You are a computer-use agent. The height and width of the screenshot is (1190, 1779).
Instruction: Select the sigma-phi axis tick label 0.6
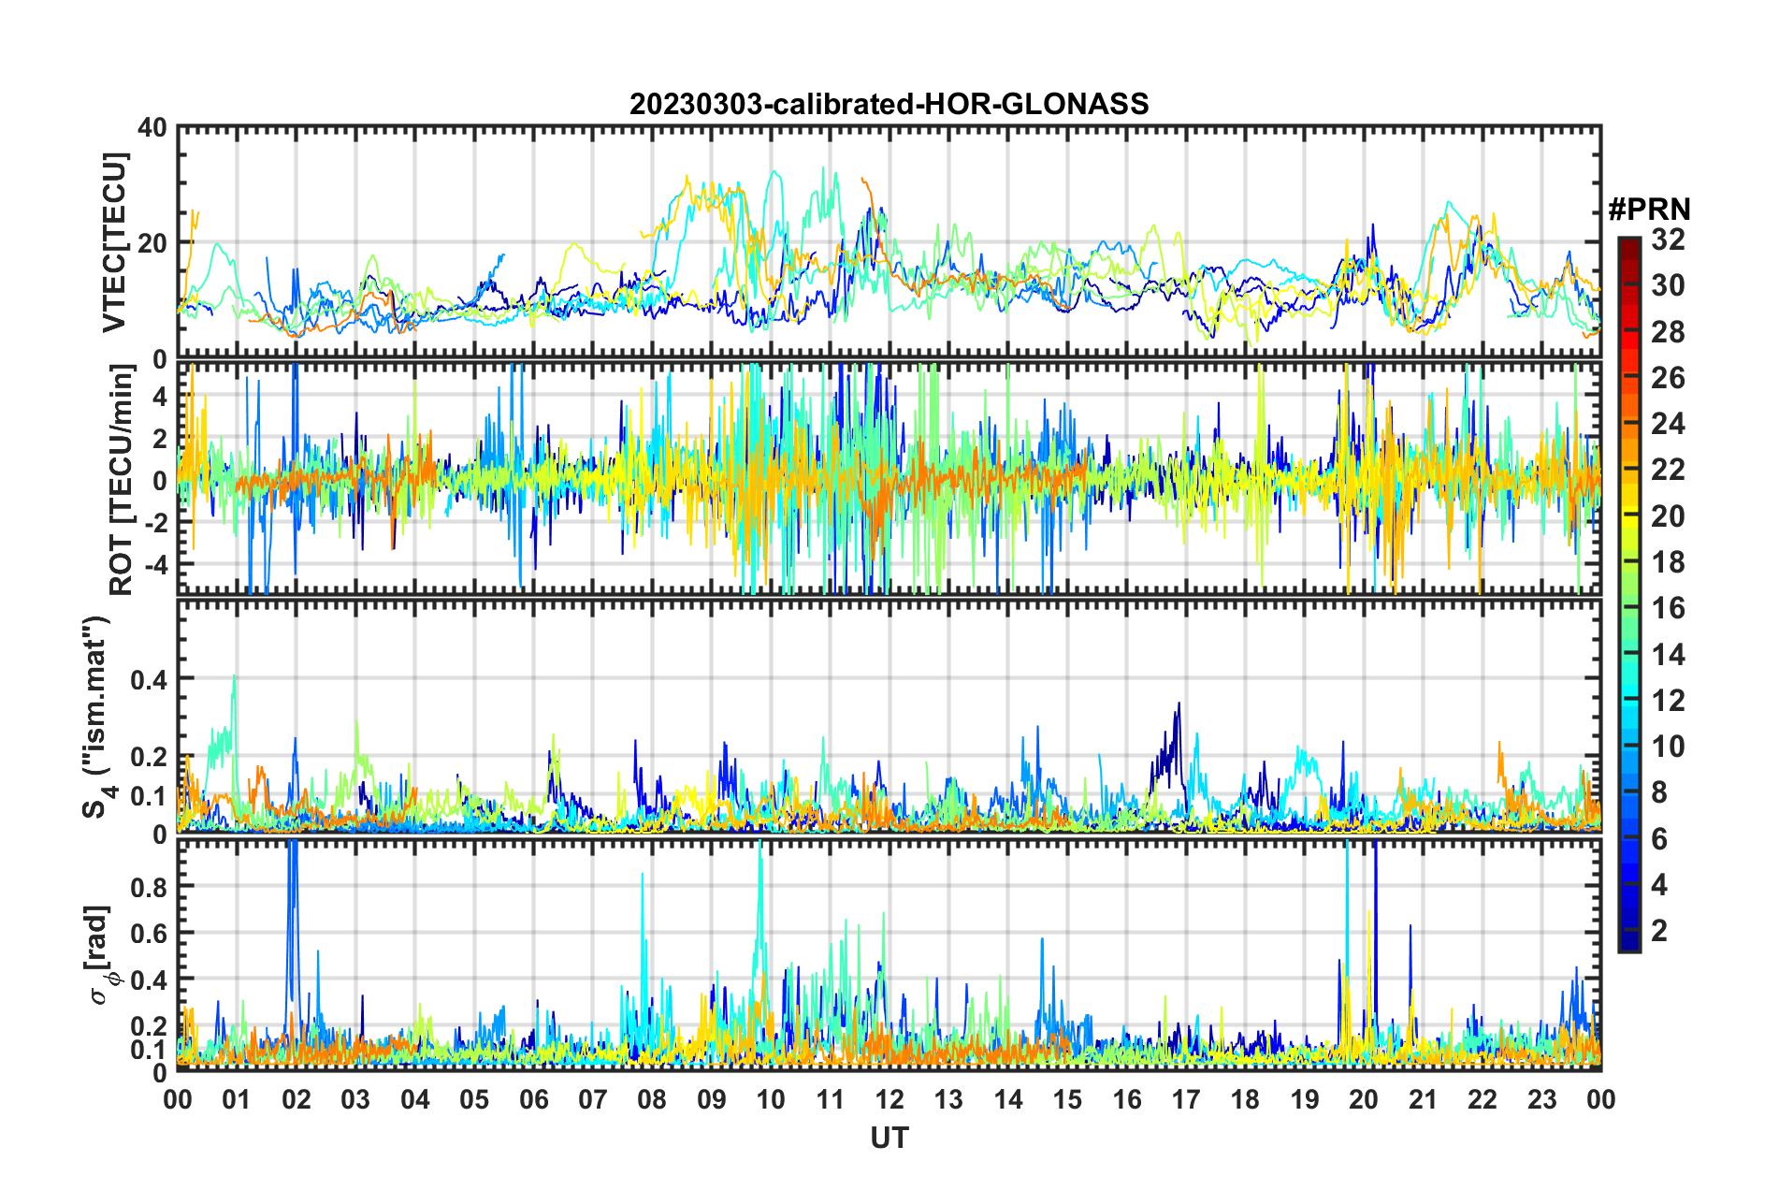tap(150, 933)
